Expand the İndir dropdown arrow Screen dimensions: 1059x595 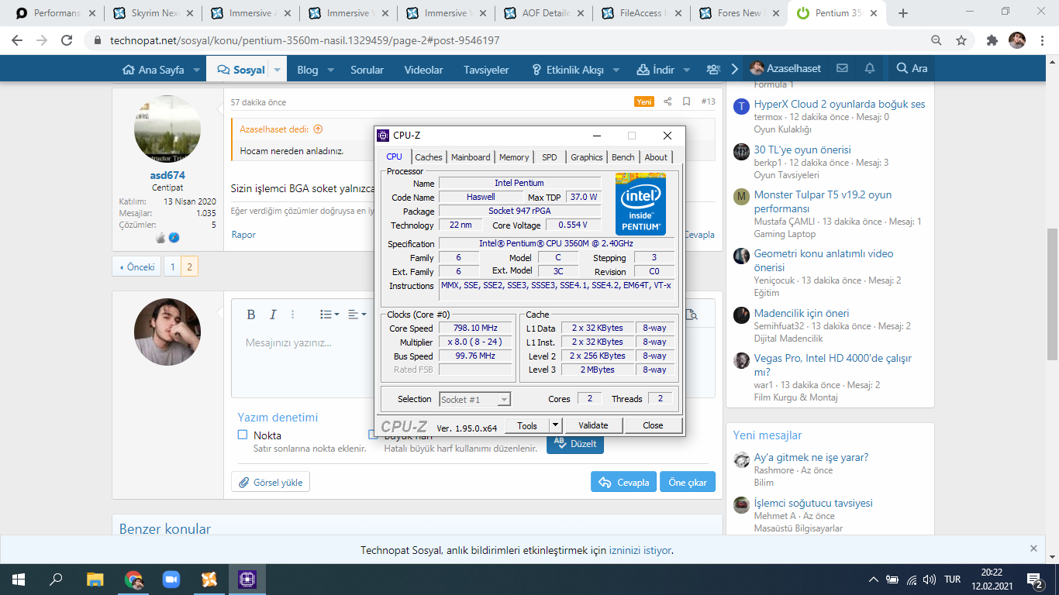(x=687, y=70)
